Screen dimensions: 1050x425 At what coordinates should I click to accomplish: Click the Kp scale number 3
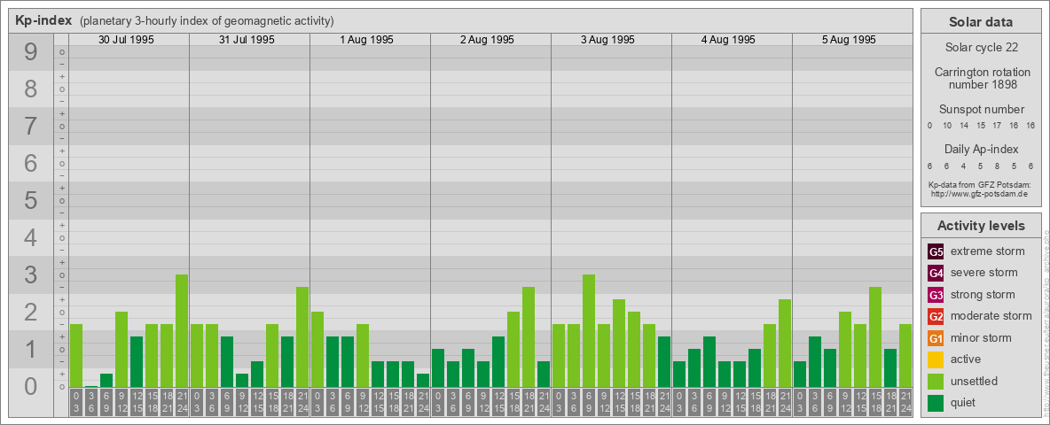pyautogui.click(x=31, y=274)
